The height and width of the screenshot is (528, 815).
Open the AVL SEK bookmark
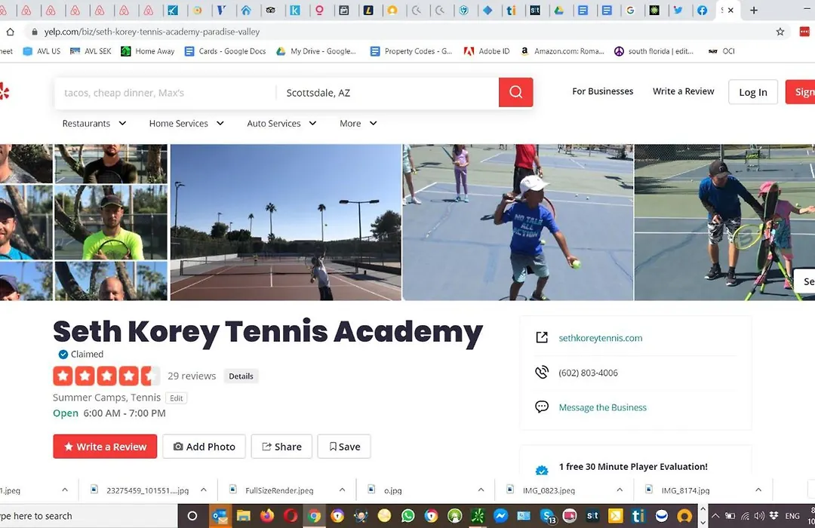click(91, 51)
